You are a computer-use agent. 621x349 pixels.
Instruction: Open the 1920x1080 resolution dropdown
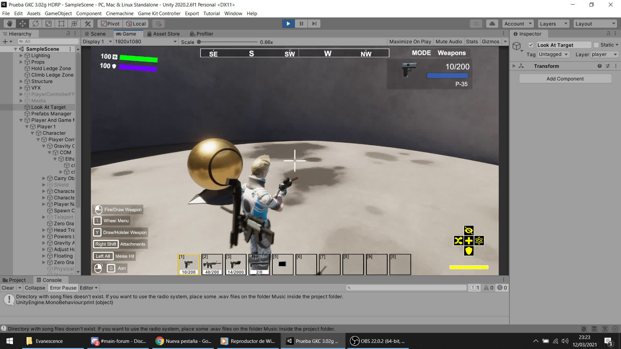click(146, 42)
